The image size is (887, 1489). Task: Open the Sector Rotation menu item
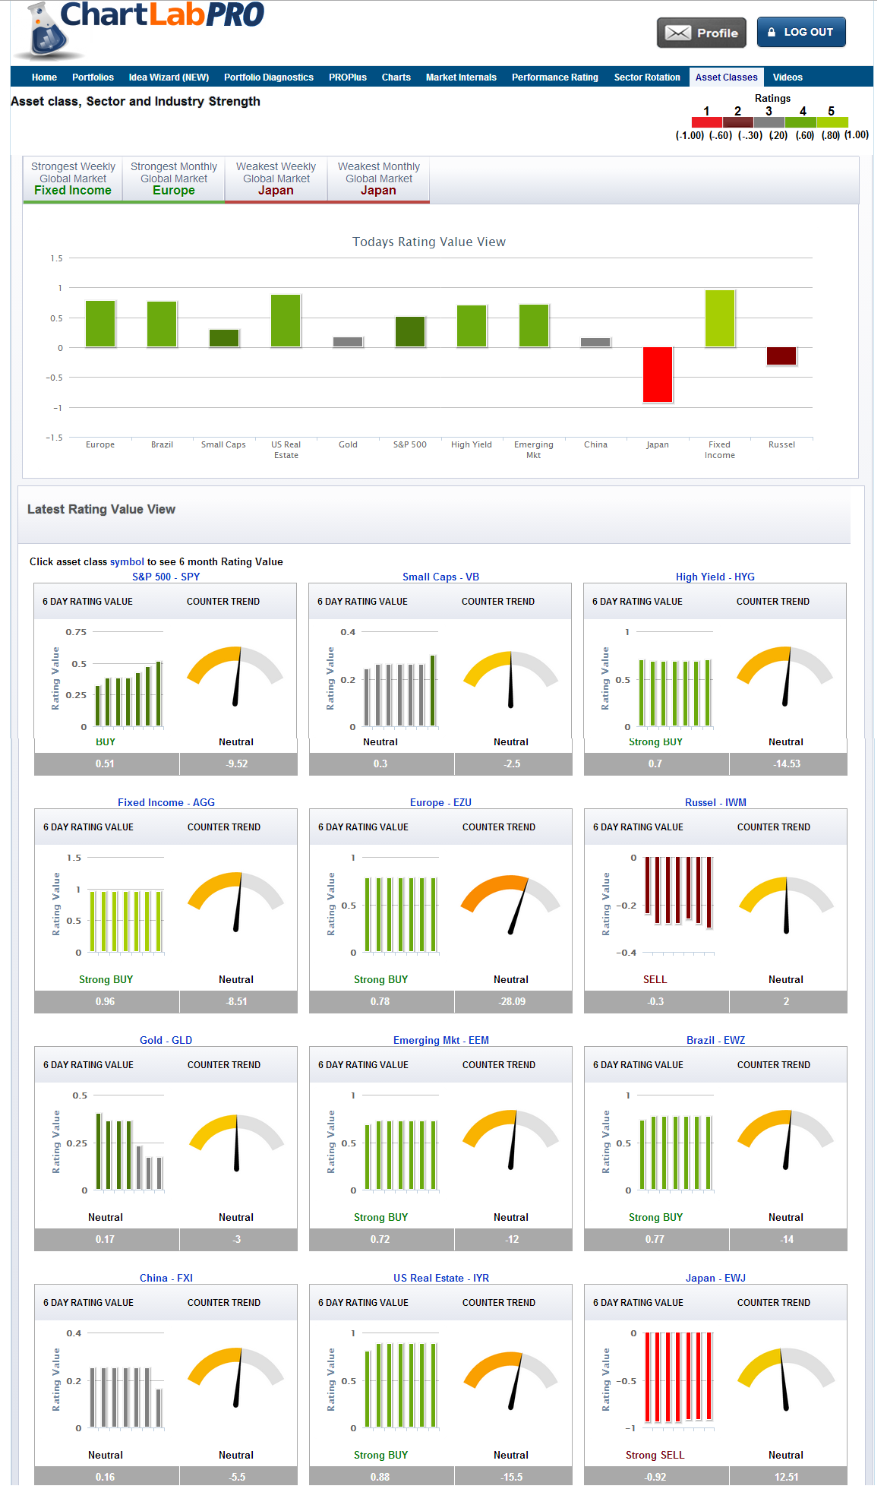pos(647,77)
